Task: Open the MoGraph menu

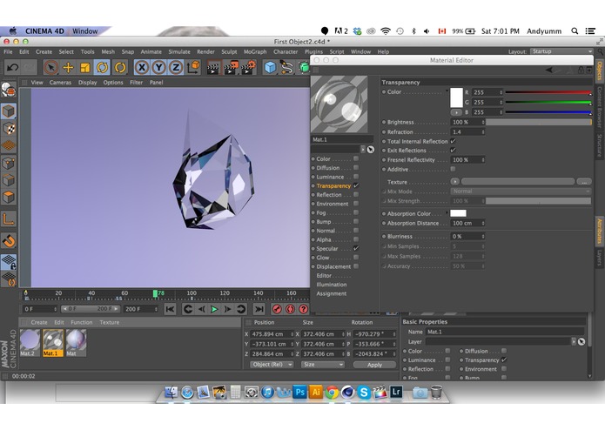Action: 255,51
